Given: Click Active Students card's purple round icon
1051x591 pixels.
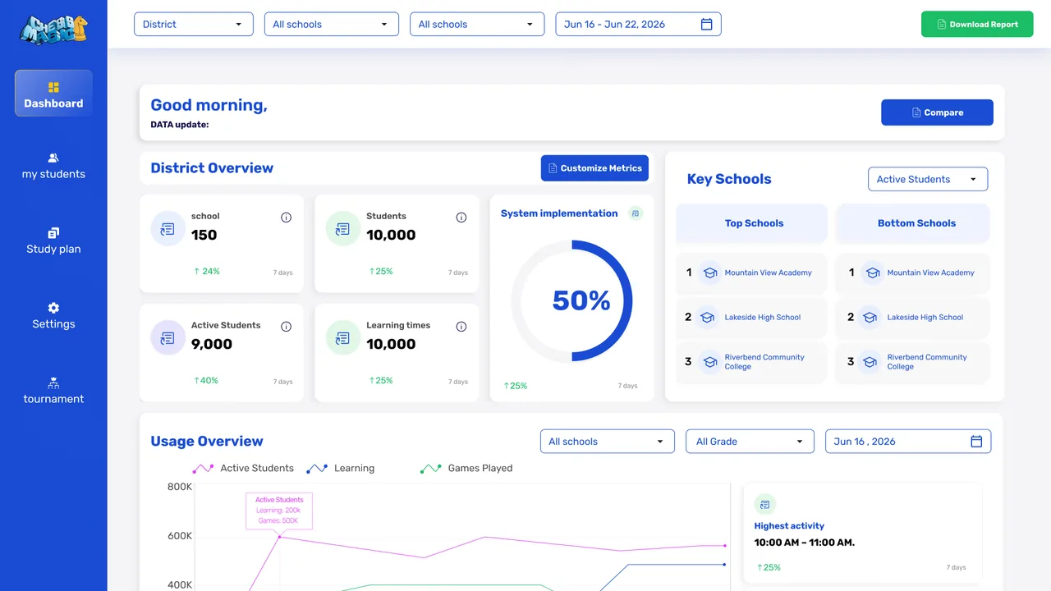Looking at the screenshot, I should 168,338.
